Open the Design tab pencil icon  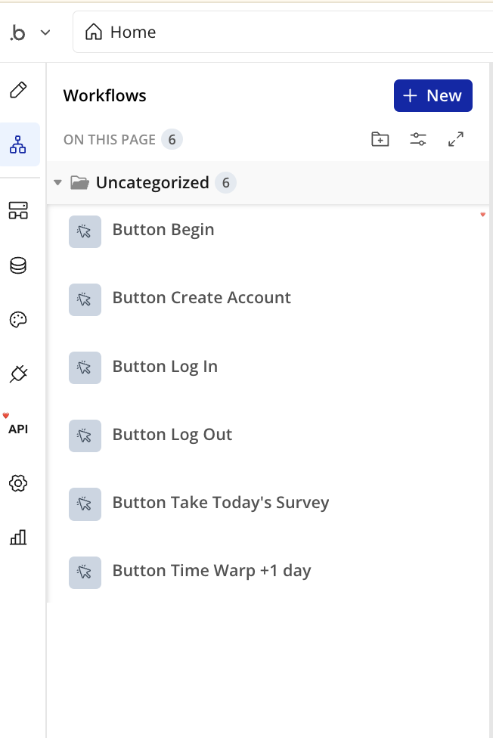(18, 90)
